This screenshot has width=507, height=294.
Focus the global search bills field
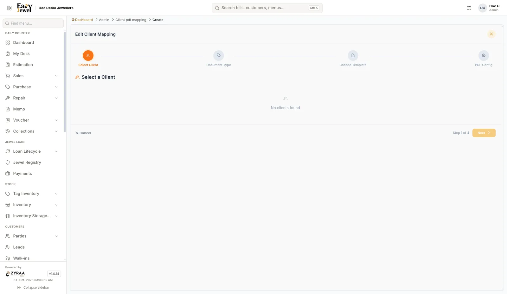pos(267,8)
